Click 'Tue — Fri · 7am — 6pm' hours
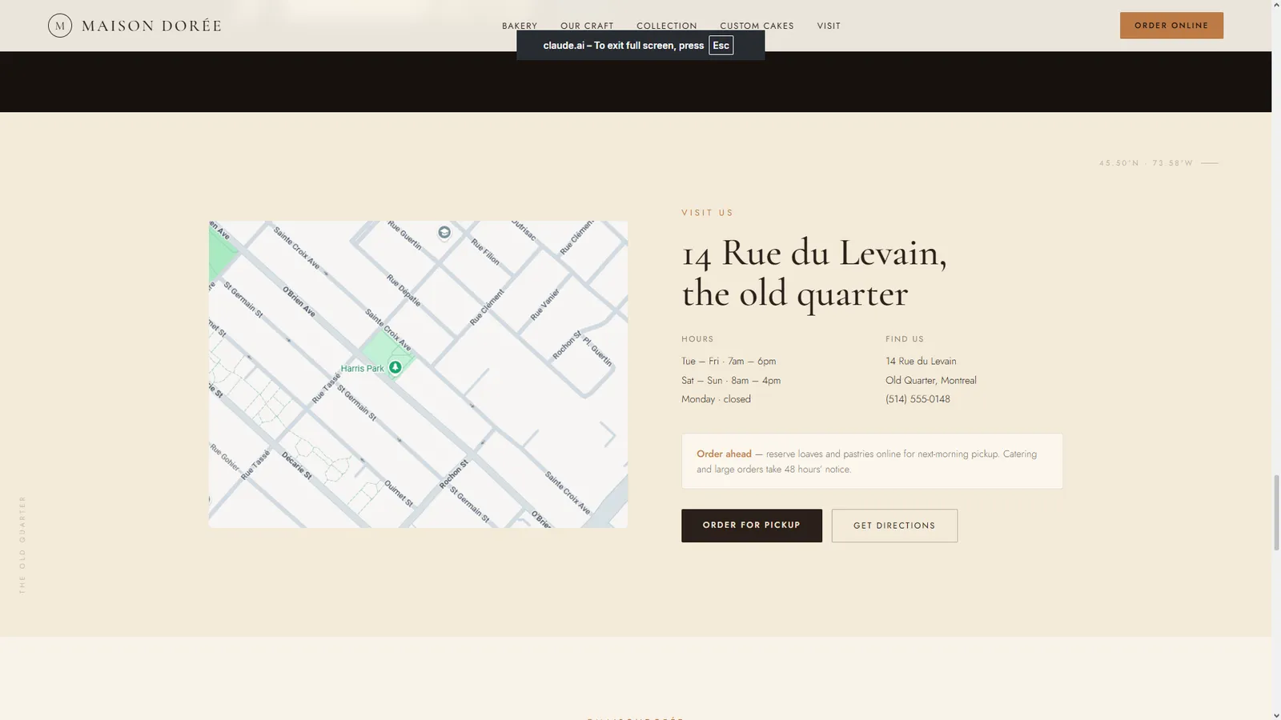The image size is (1281, 720). [x=729, y=362]
